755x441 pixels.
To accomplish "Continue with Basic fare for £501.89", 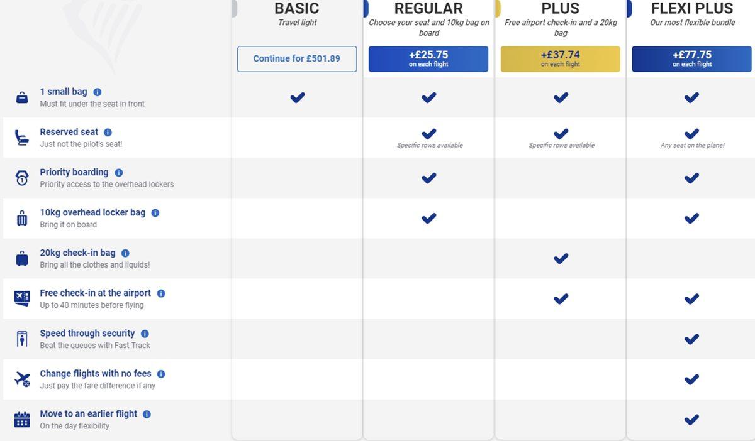I will coord(297,58).
